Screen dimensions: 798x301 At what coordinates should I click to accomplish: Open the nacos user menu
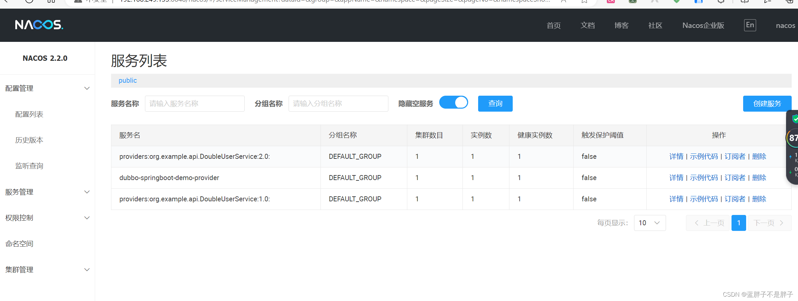785,26
